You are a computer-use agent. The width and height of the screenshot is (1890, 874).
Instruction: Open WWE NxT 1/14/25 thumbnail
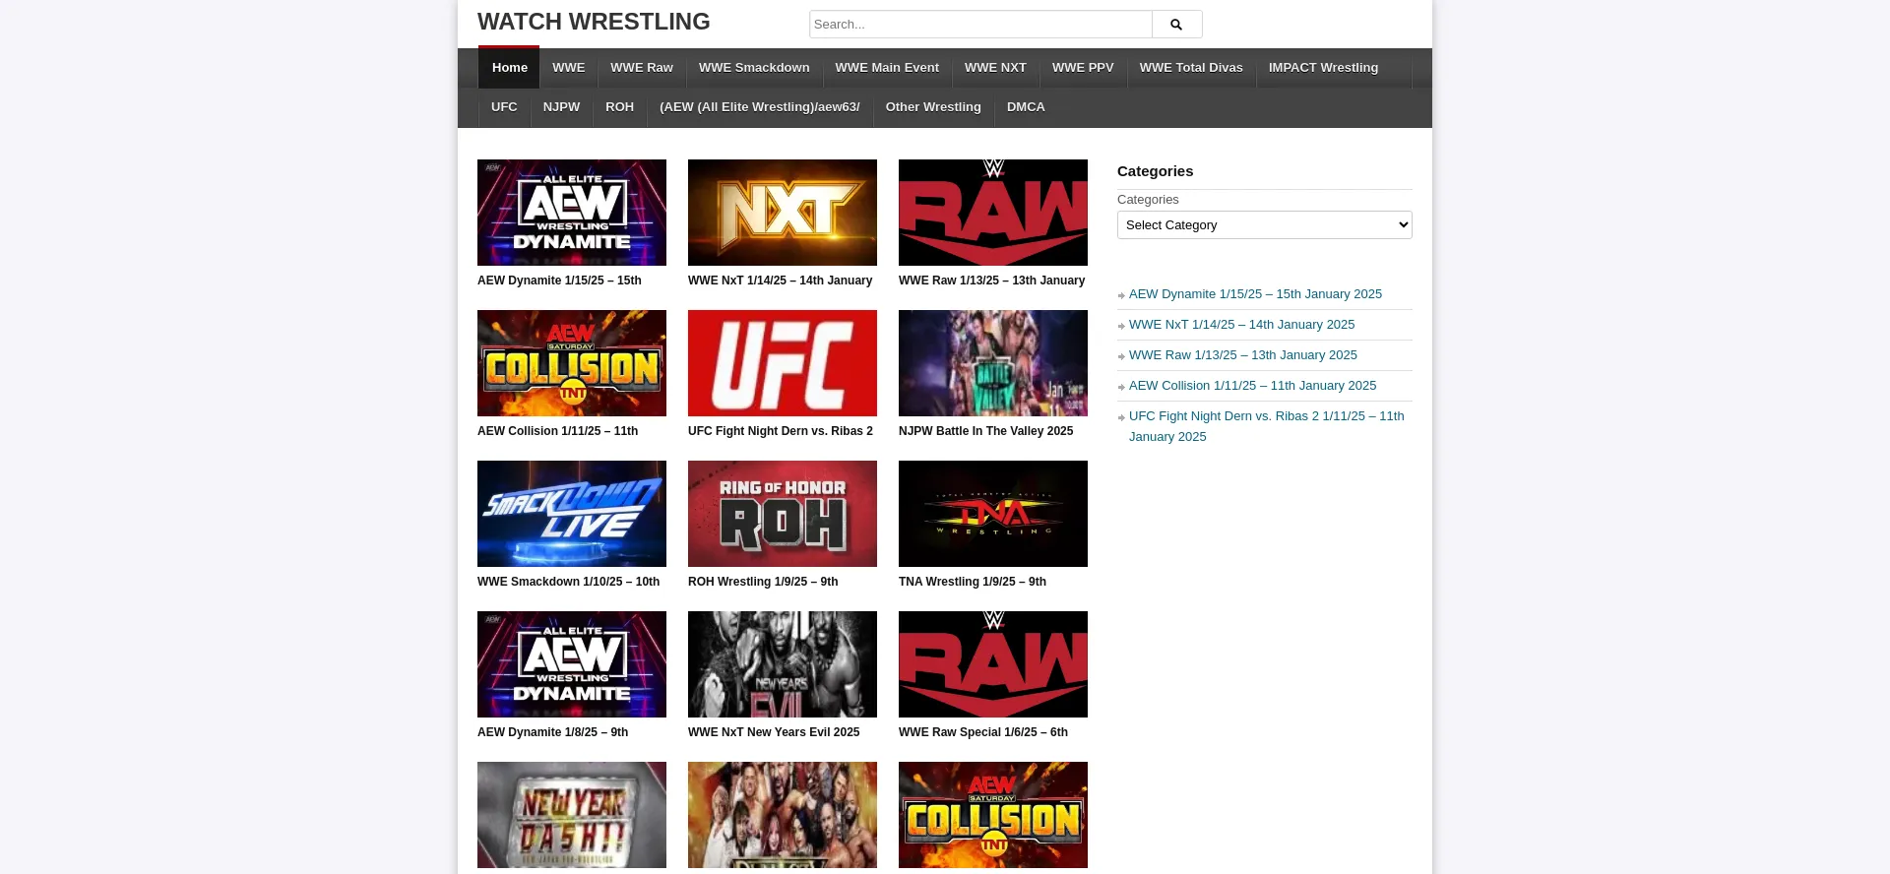(x=783, y=213)
